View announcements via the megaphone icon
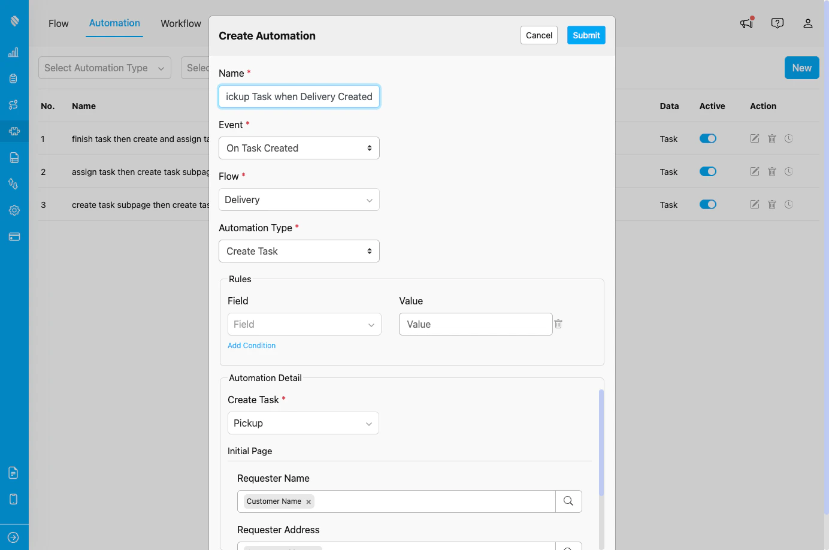The height and width of the screenshot is (550, 829). point(746,23)
